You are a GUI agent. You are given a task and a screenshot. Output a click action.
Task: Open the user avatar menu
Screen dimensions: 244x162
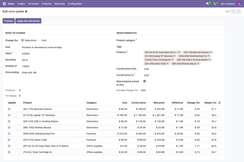pyautogui.click(x=239, y=4)
